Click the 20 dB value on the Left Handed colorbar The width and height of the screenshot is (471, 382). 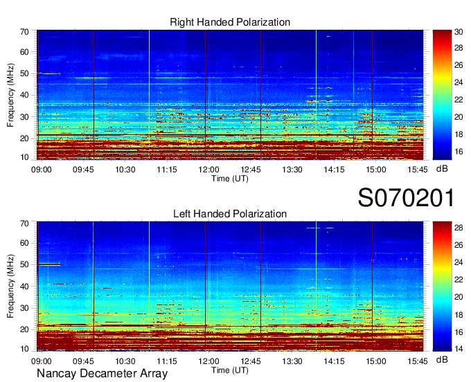click(459, 297)
